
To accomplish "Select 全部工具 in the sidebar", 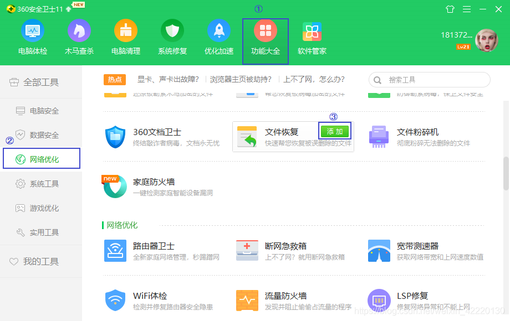I will (x=41, y=82).
